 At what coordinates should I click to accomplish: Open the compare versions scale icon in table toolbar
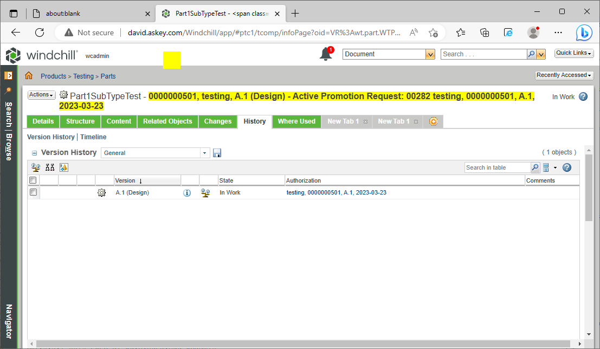[35, 167]
